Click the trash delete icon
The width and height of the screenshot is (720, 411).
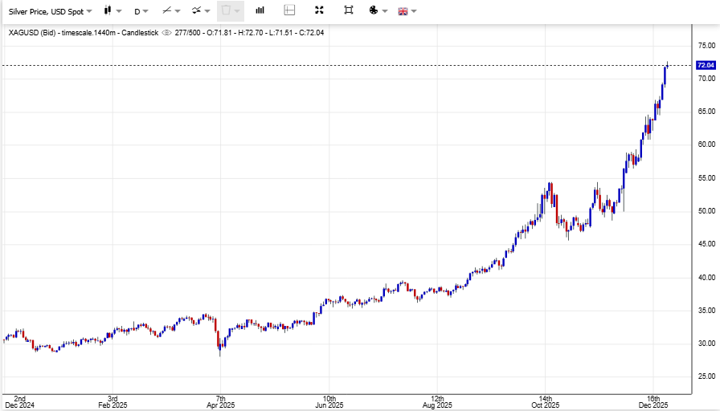pyautogui.click(x=226, y=10)
